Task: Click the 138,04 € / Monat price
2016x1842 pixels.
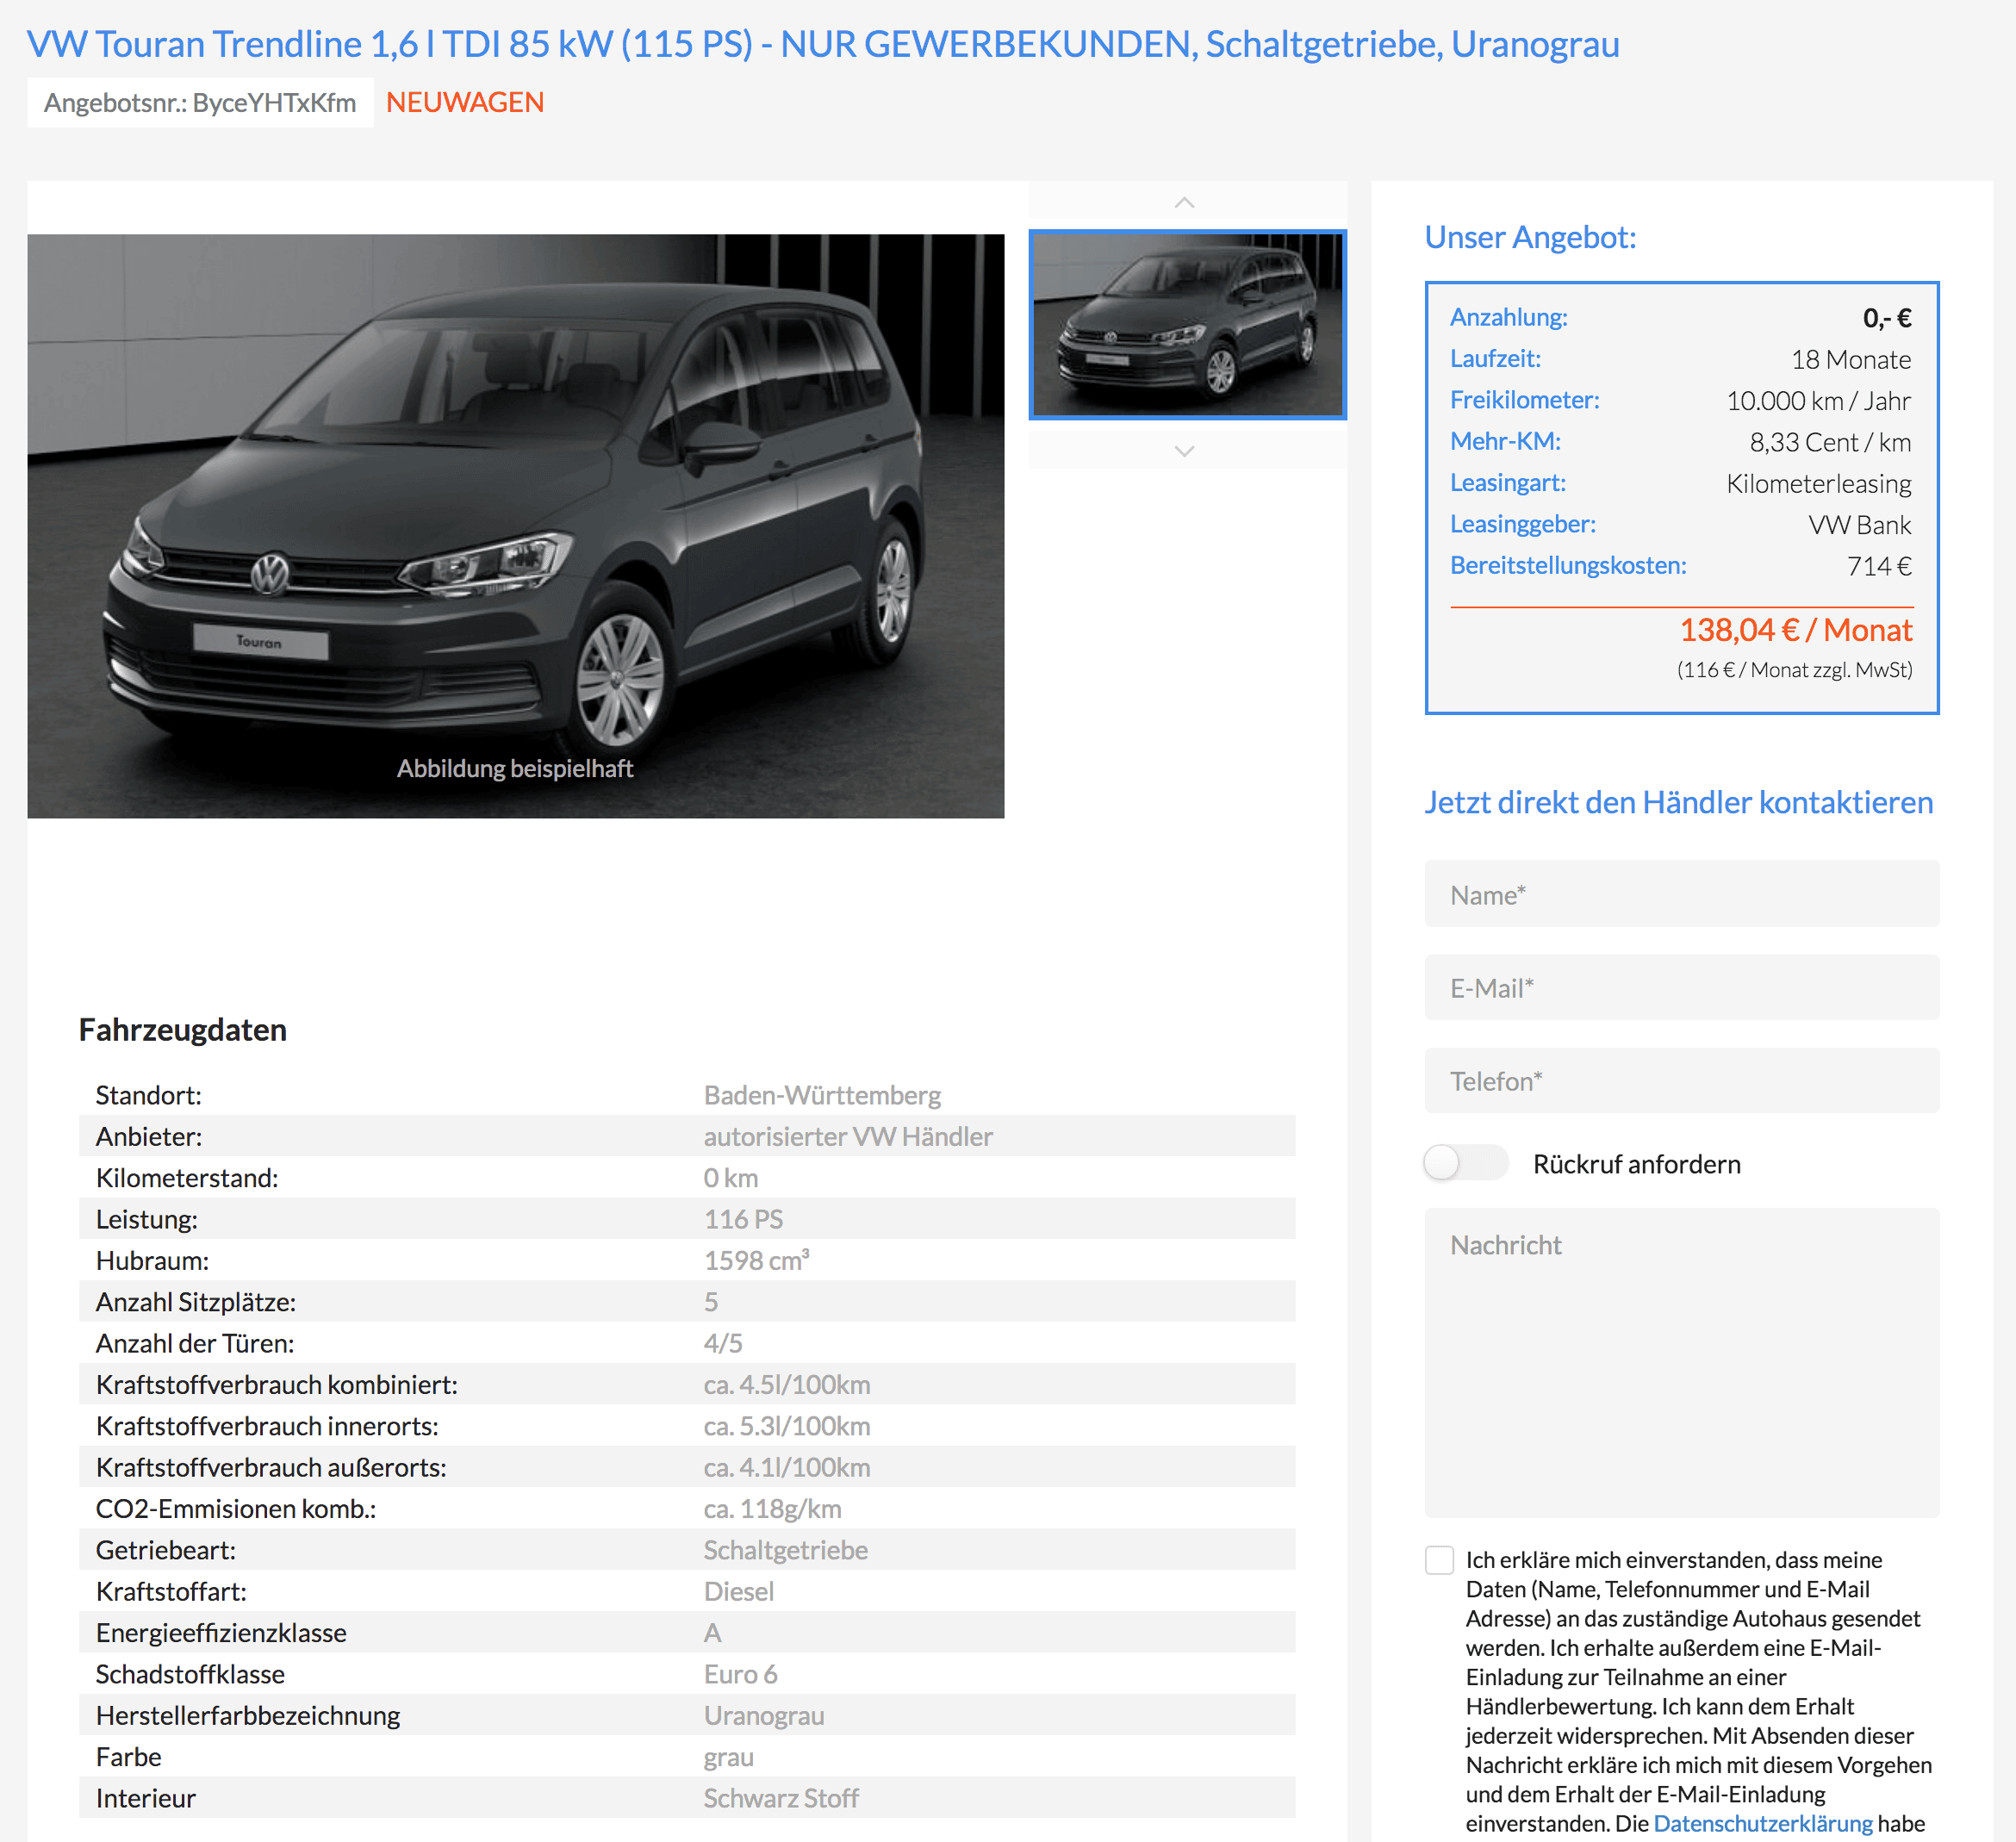Action: pos(1796,630)
